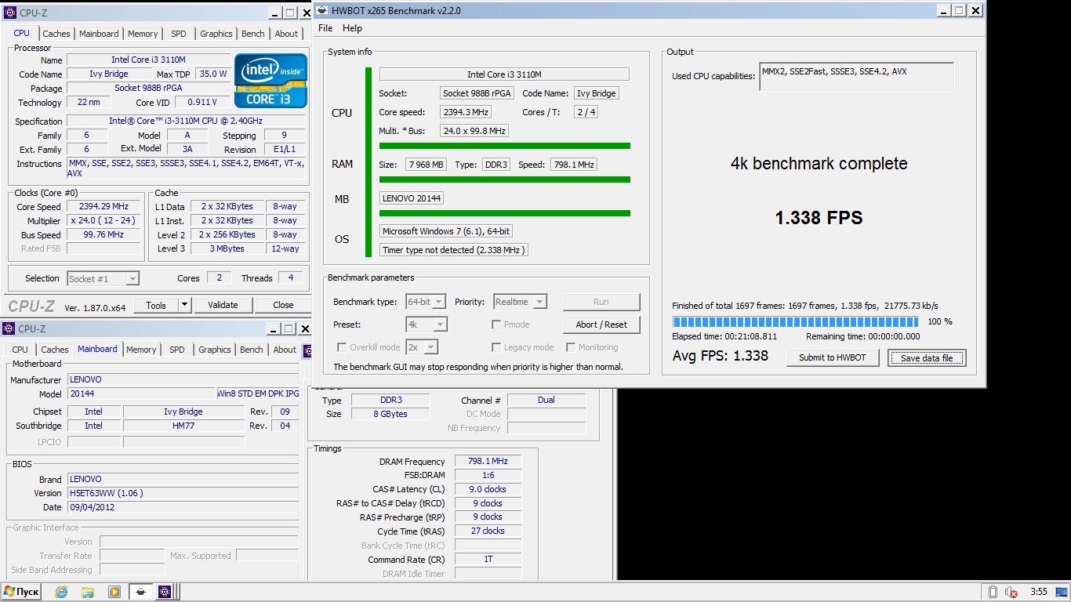Open Mainboard tab in top CPU-Z window
The width and height of the screenshot is (1071, 602).
(99, 34)
